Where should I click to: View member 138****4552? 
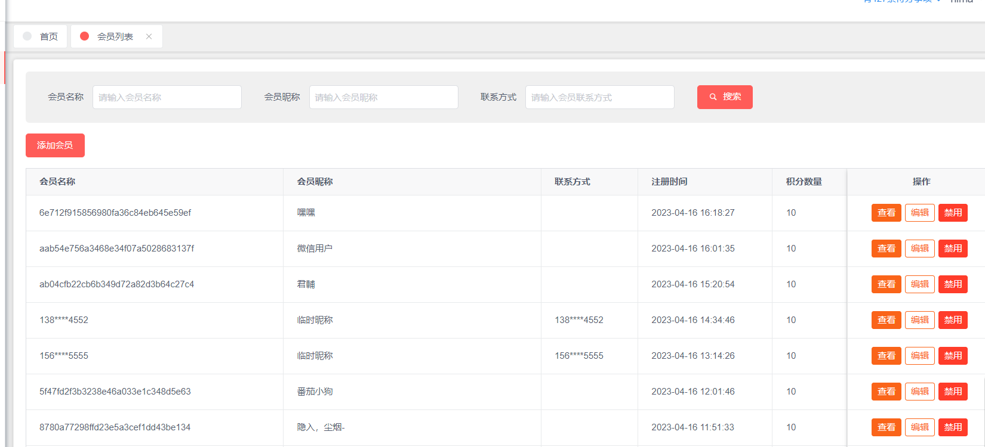(x=886, y=320)
